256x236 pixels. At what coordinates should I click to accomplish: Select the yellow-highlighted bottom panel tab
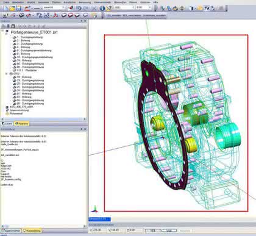[x=32, y=231]
